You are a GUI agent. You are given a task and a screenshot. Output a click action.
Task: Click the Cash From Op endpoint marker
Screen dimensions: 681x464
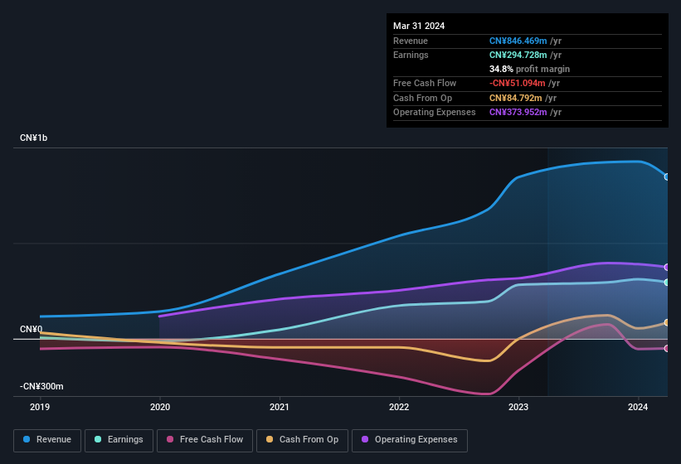click(667, 322)
